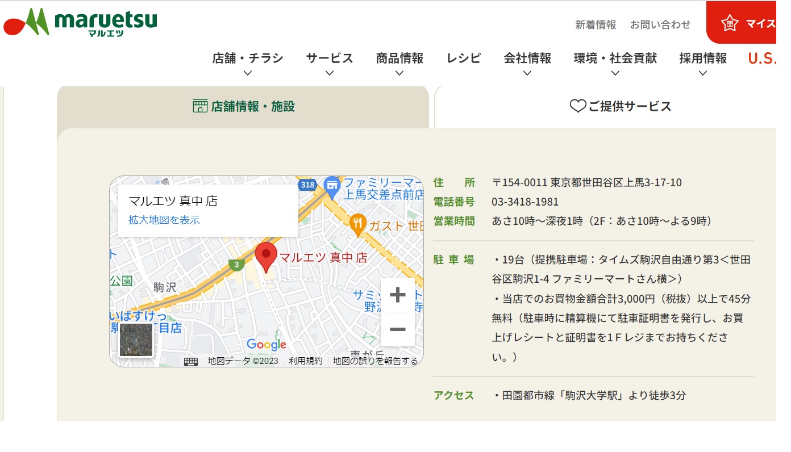Expand the 商品情報 menu chevron
791x452 pixels.
point(399,73)
